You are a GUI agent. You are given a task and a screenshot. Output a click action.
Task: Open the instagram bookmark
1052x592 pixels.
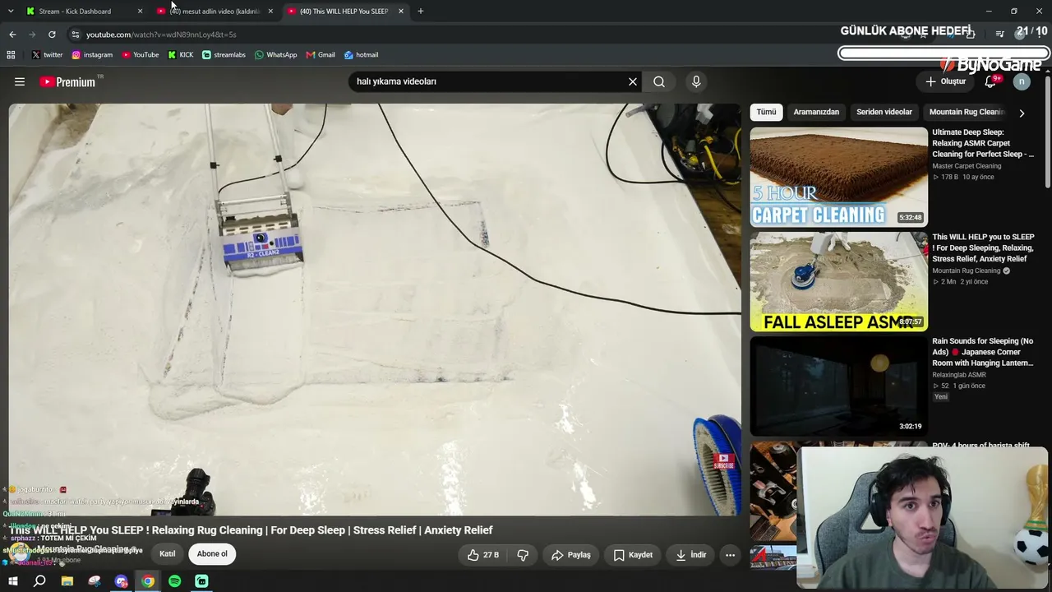pyautogui.click(x=92, y=55)
